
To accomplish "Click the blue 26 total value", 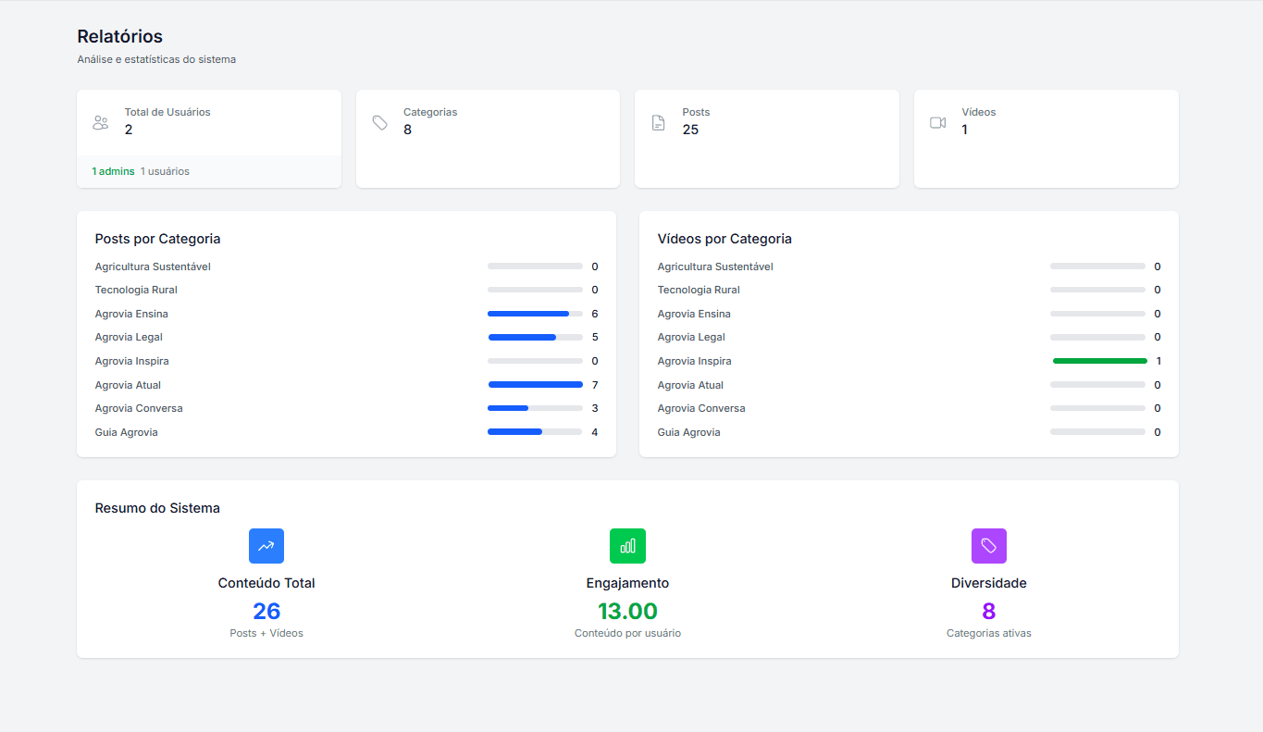I will click(266, 611).
